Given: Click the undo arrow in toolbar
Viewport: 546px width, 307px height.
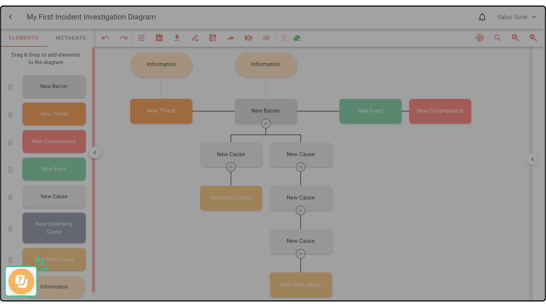Looking at the screenshot, I should 106,38.
